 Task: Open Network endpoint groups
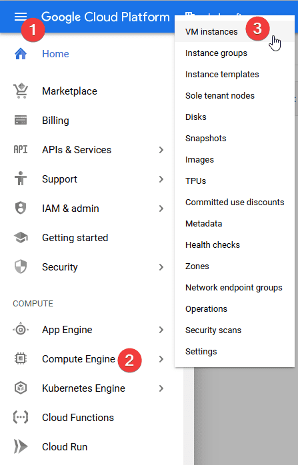tap(235, 288)
